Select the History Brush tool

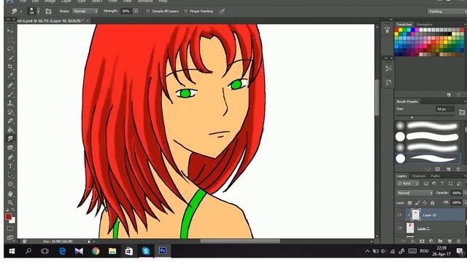10,112
